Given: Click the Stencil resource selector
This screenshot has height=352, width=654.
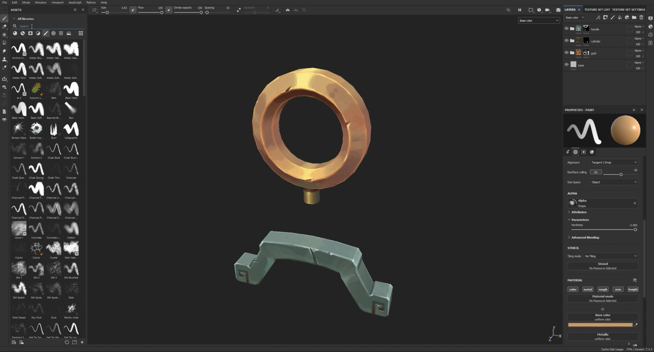Looking at the screenshot, I should (x=602, y=266).
